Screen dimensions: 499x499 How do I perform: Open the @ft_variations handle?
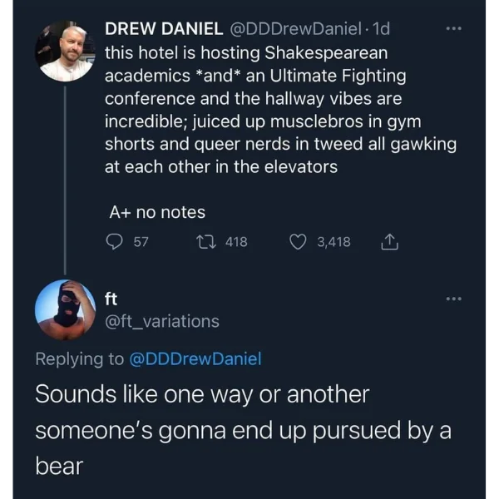pos(162,321)
